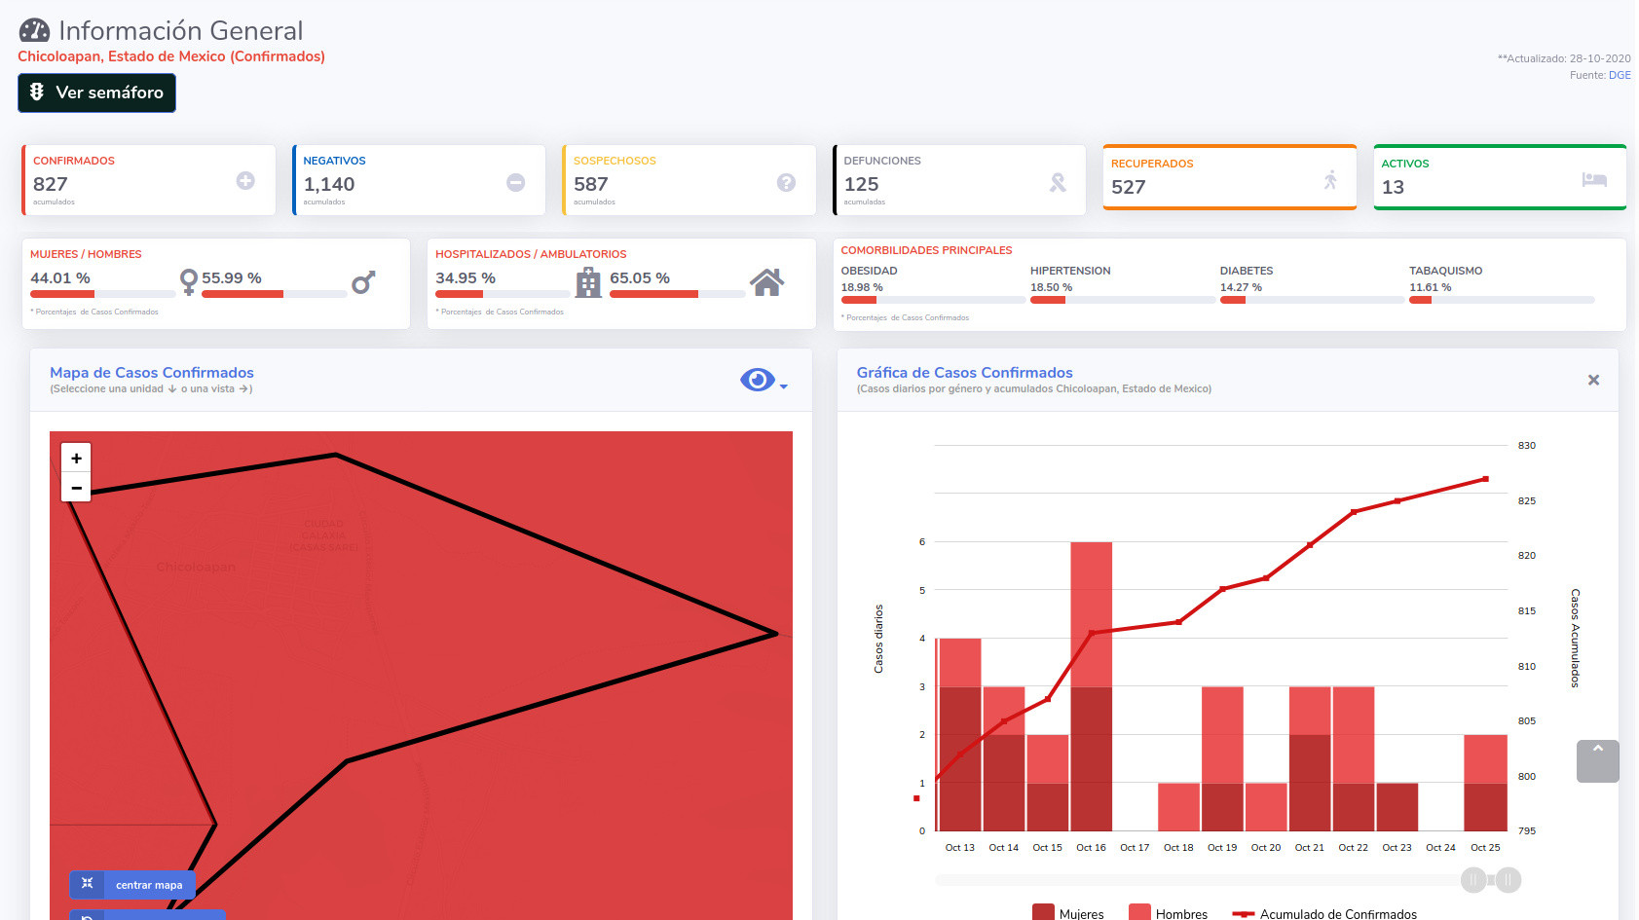Click the Diabetes 14.27 % value

tap(1241, 287)
